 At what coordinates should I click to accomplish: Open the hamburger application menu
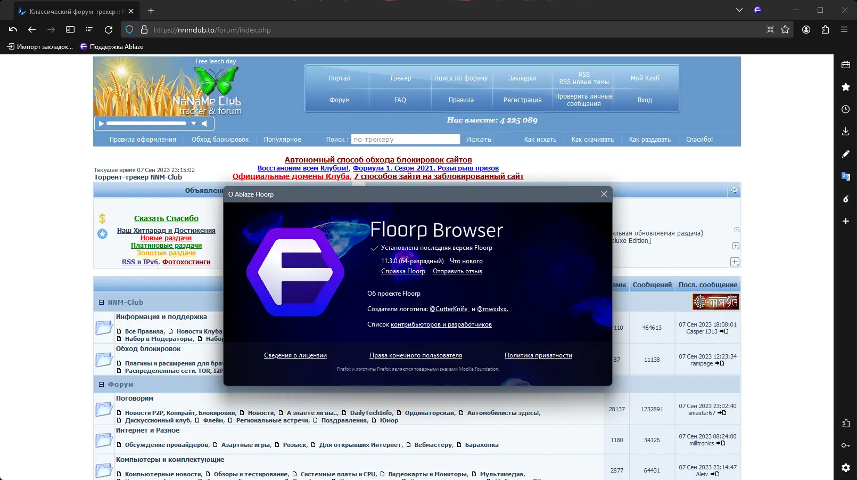pyautogui.click(x=844, y=30)
